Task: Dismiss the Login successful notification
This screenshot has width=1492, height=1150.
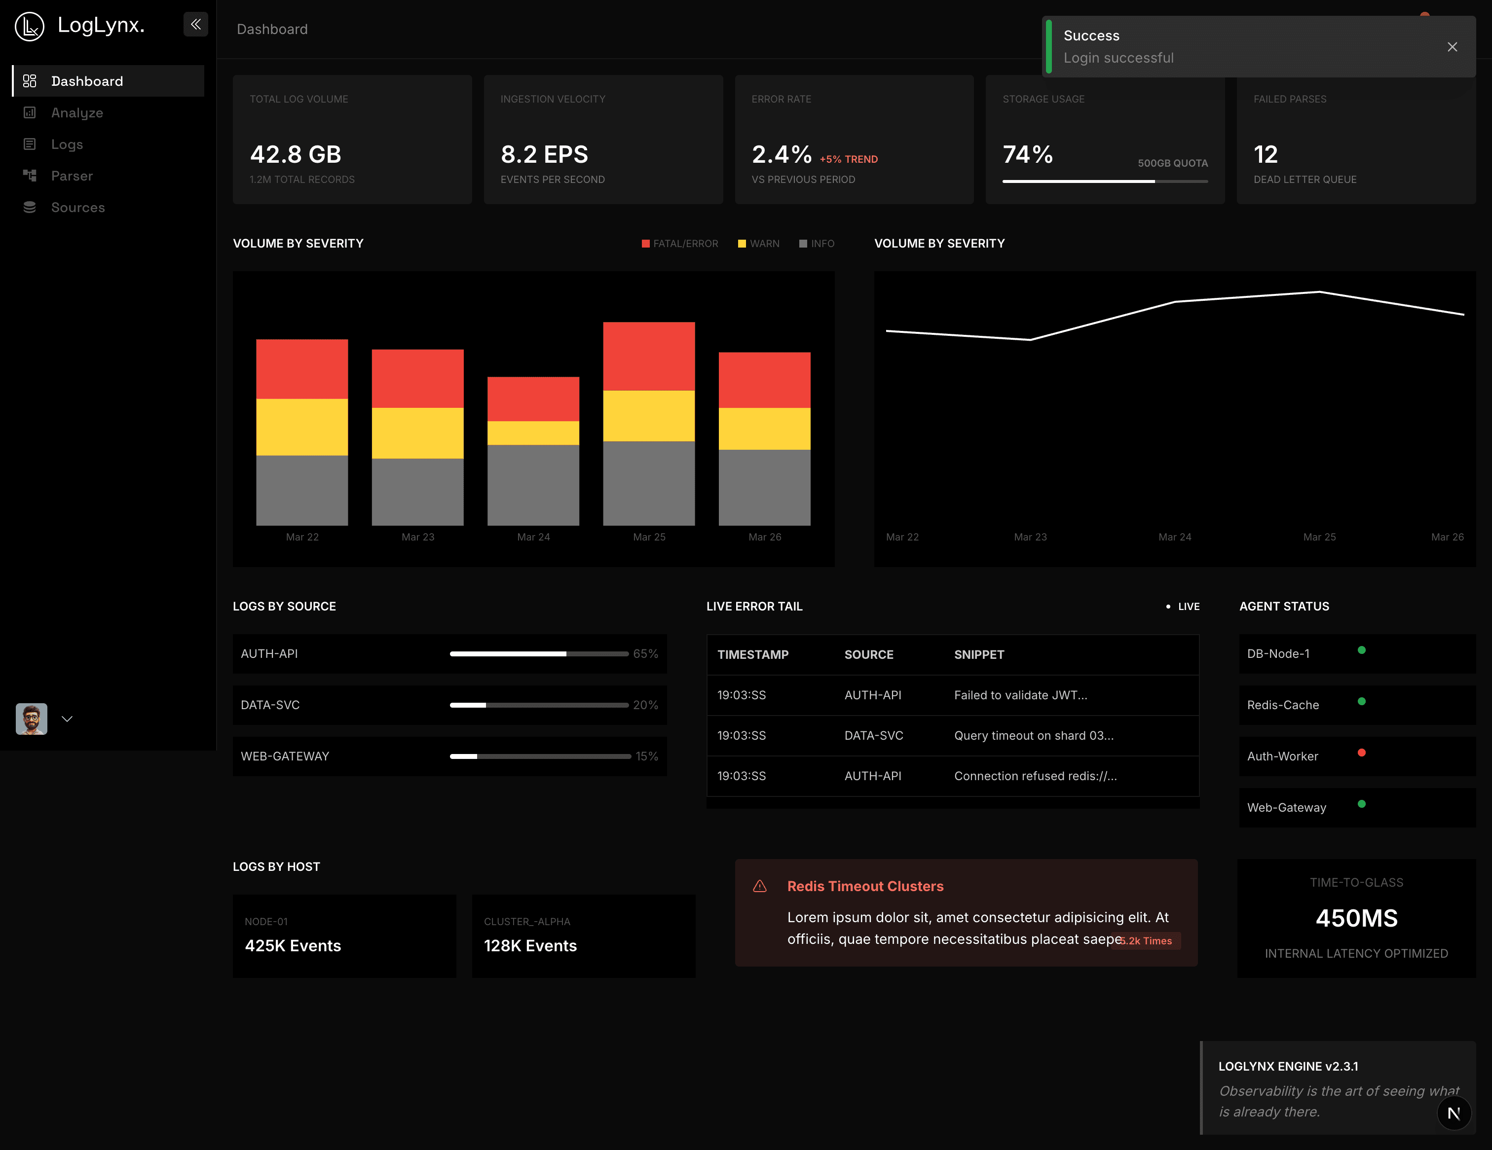Action: tap(1452, 46)
